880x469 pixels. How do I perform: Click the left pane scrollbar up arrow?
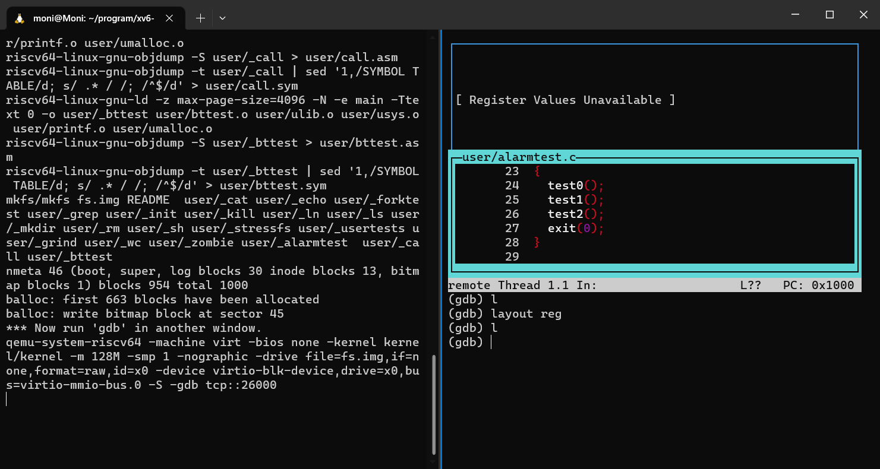point(434,37)
